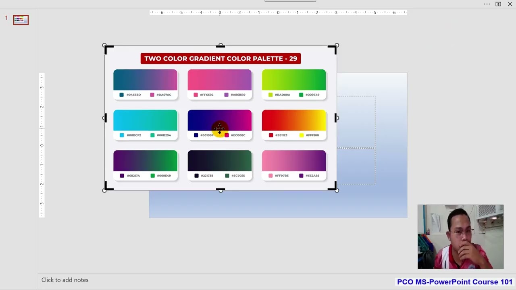Click the lime-to-green gradient card #BAD80A

294,85
